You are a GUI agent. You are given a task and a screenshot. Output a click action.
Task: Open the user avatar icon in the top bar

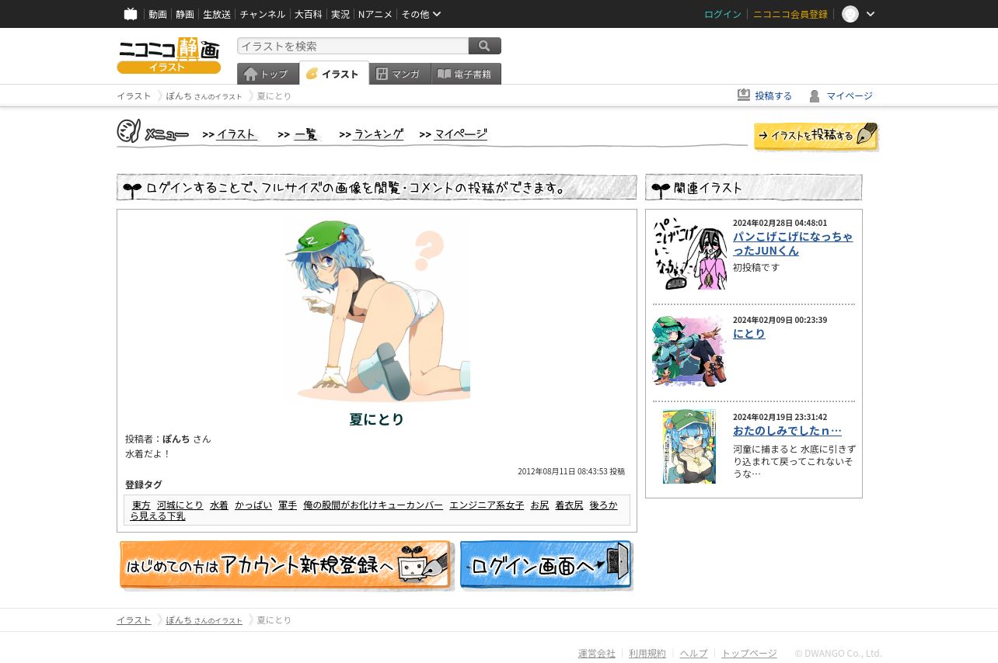pyautogui.click(x=850, y=14)
